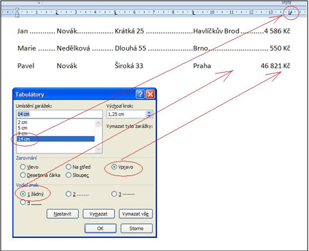Click the tab stop marker at 5 on ruler
Screen dimensions: 309x251
tap(115, 14)
